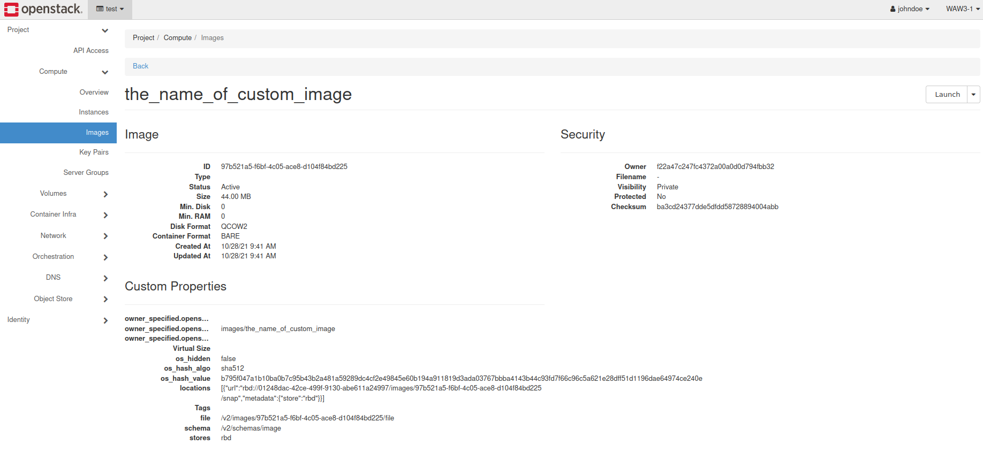Image resolution: width=983 pixels, height=460 pixels.
Task: Click the Launch dropdown caret button
Action: click(973, 95)
